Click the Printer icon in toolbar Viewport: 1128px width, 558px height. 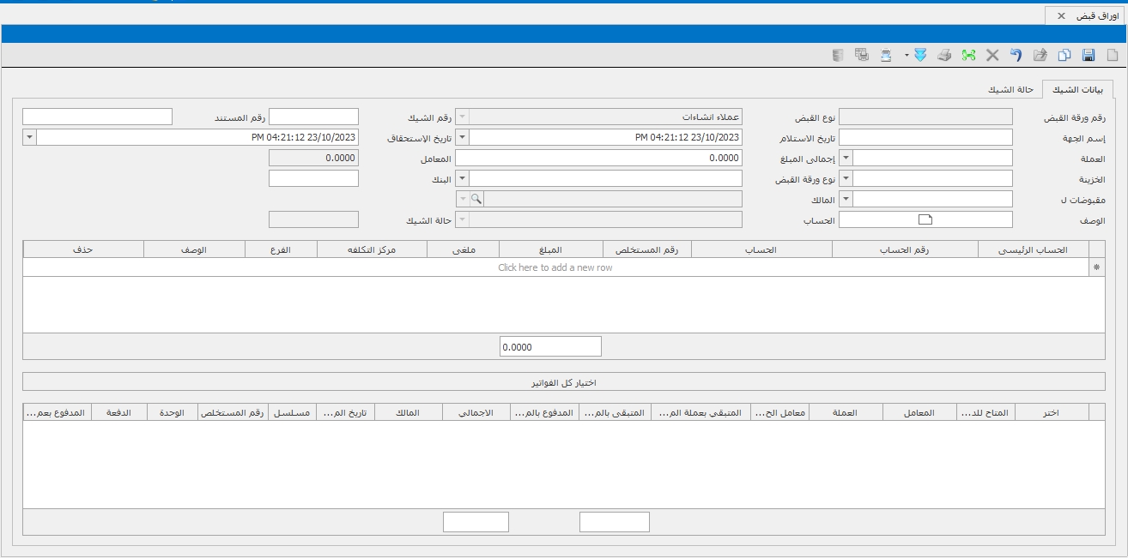click(944, 55)
